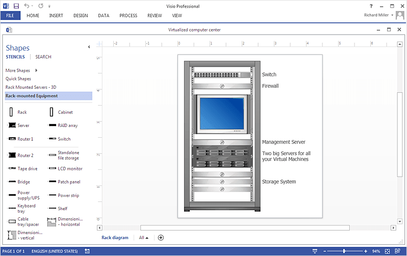This screenshot has height=256, width=407.
Task: Switch to the DATA ribbon tab
Action: 104,16
